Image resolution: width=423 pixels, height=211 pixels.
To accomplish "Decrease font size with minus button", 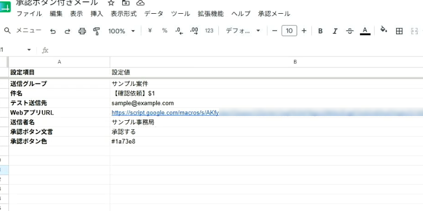I will [274, 31].
